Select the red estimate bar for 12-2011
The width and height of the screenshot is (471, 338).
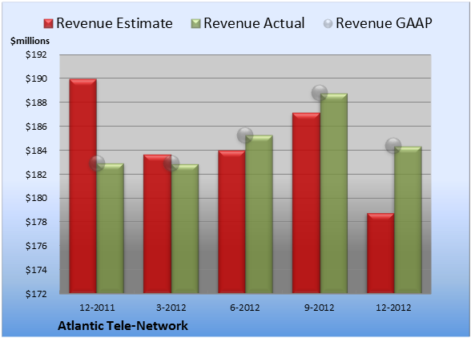point(83,187)
